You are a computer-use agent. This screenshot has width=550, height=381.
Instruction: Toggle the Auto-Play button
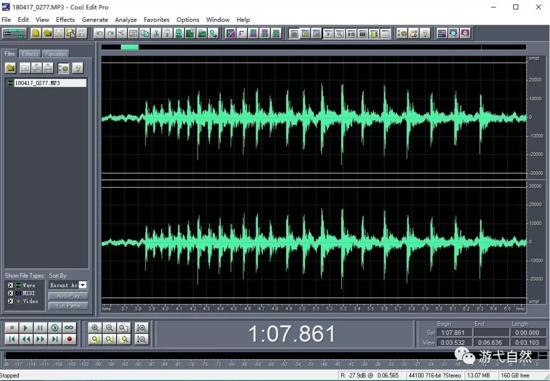pos(68,296)
